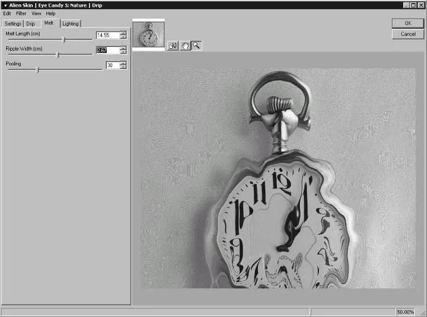The image size is (427, 317).
Task: Click the Pooling value field
Action: pos(113,65)
